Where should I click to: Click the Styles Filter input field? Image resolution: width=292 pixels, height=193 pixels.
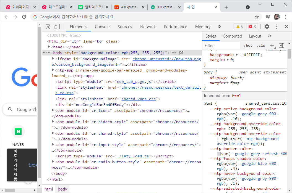pyautogui.click(x=221, y=45)
